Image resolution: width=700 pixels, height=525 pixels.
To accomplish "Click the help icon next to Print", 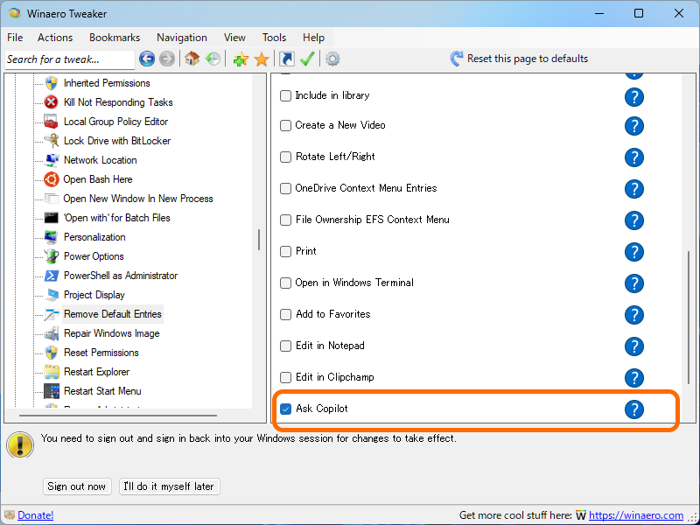I will pos(633,252).
